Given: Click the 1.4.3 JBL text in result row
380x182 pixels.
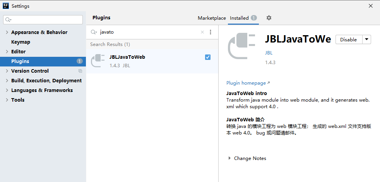Looking at the screenshot, I should point(120,66).
